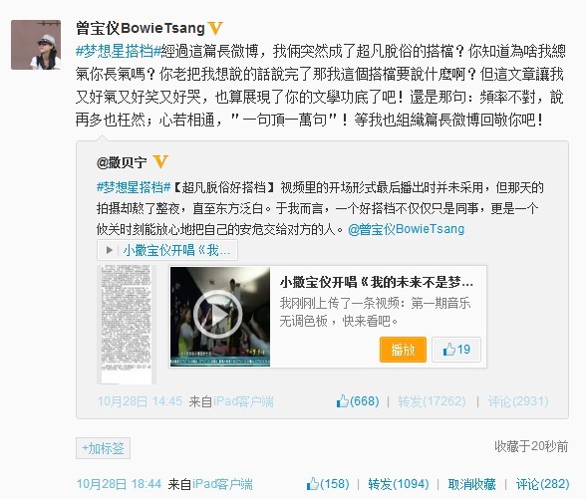
Task: Visit the @撒贝宁 profile link
Action: click(122, 162)
